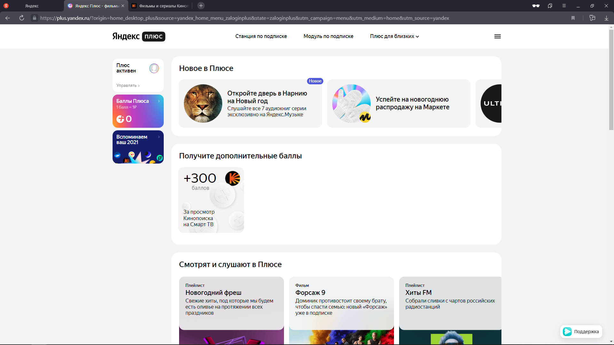Screen dimensions: 614x345
Task: Click the user profile avatar icon
Action: pos(154,68)
